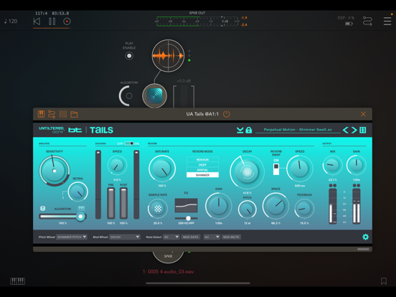The image size is (396, 297).
Task: Click the Space knob
Action: point(275,206)
